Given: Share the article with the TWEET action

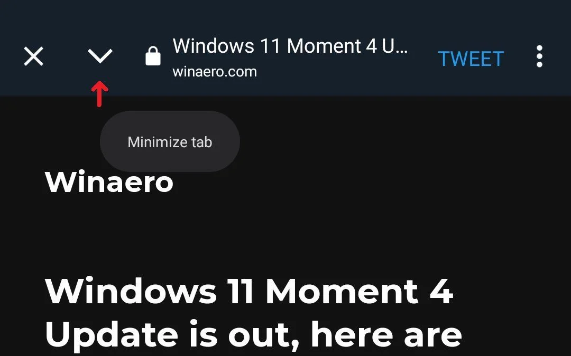Looking at the screenshot, I should [x=471, y=59].
